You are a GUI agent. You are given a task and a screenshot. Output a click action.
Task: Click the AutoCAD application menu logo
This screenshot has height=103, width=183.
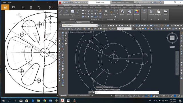(x=60, y=3)
